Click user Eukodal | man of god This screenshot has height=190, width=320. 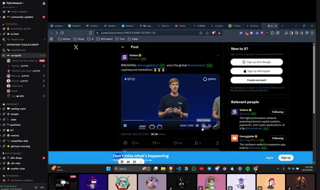coord(26,71)
